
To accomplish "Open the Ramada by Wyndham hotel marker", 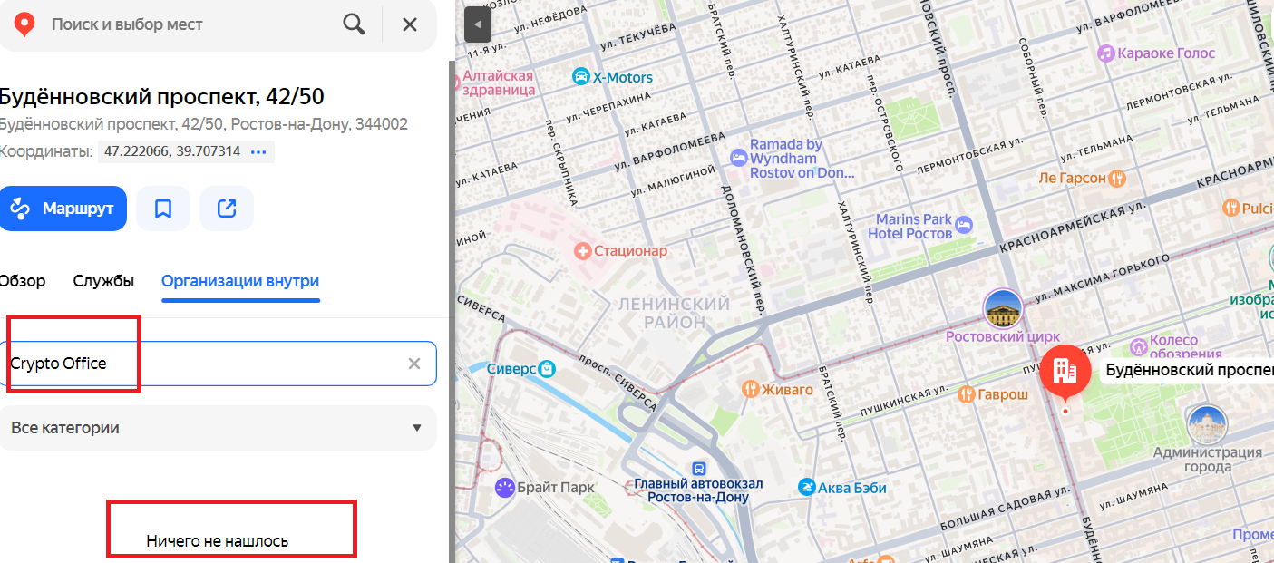I will [x=739, y=158].
